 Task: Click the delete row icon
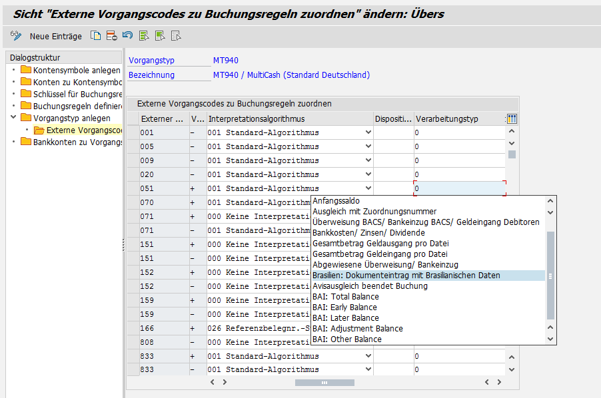[x=111, y=36]
